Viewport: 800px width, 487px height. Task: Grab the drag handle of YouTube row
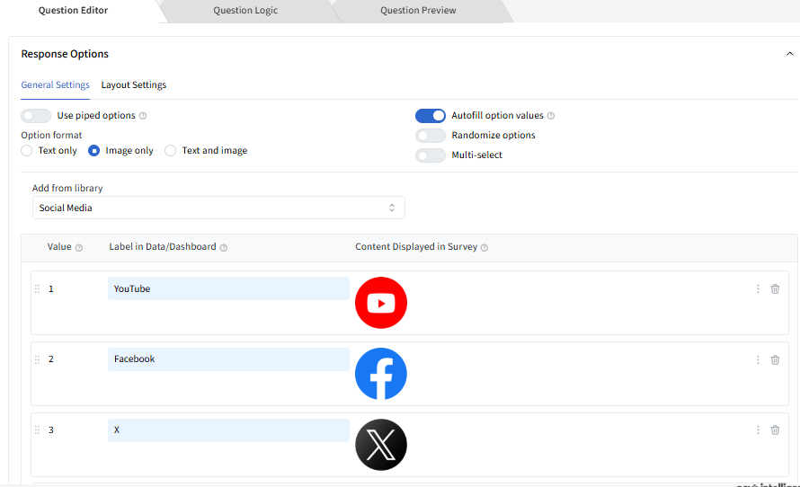click(37, 289)
